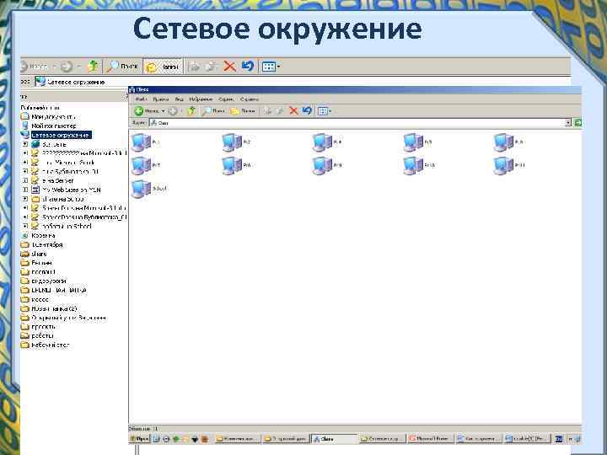Click the Copy To icon in rear toolbar

pyautogui.click(x=212, y=67)
